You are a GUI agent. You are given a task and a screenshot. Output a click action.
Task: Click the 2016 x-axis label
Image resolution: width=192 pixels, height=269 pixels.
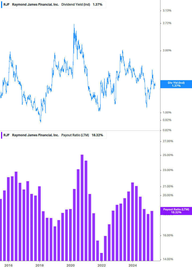[x=8, y=266]
